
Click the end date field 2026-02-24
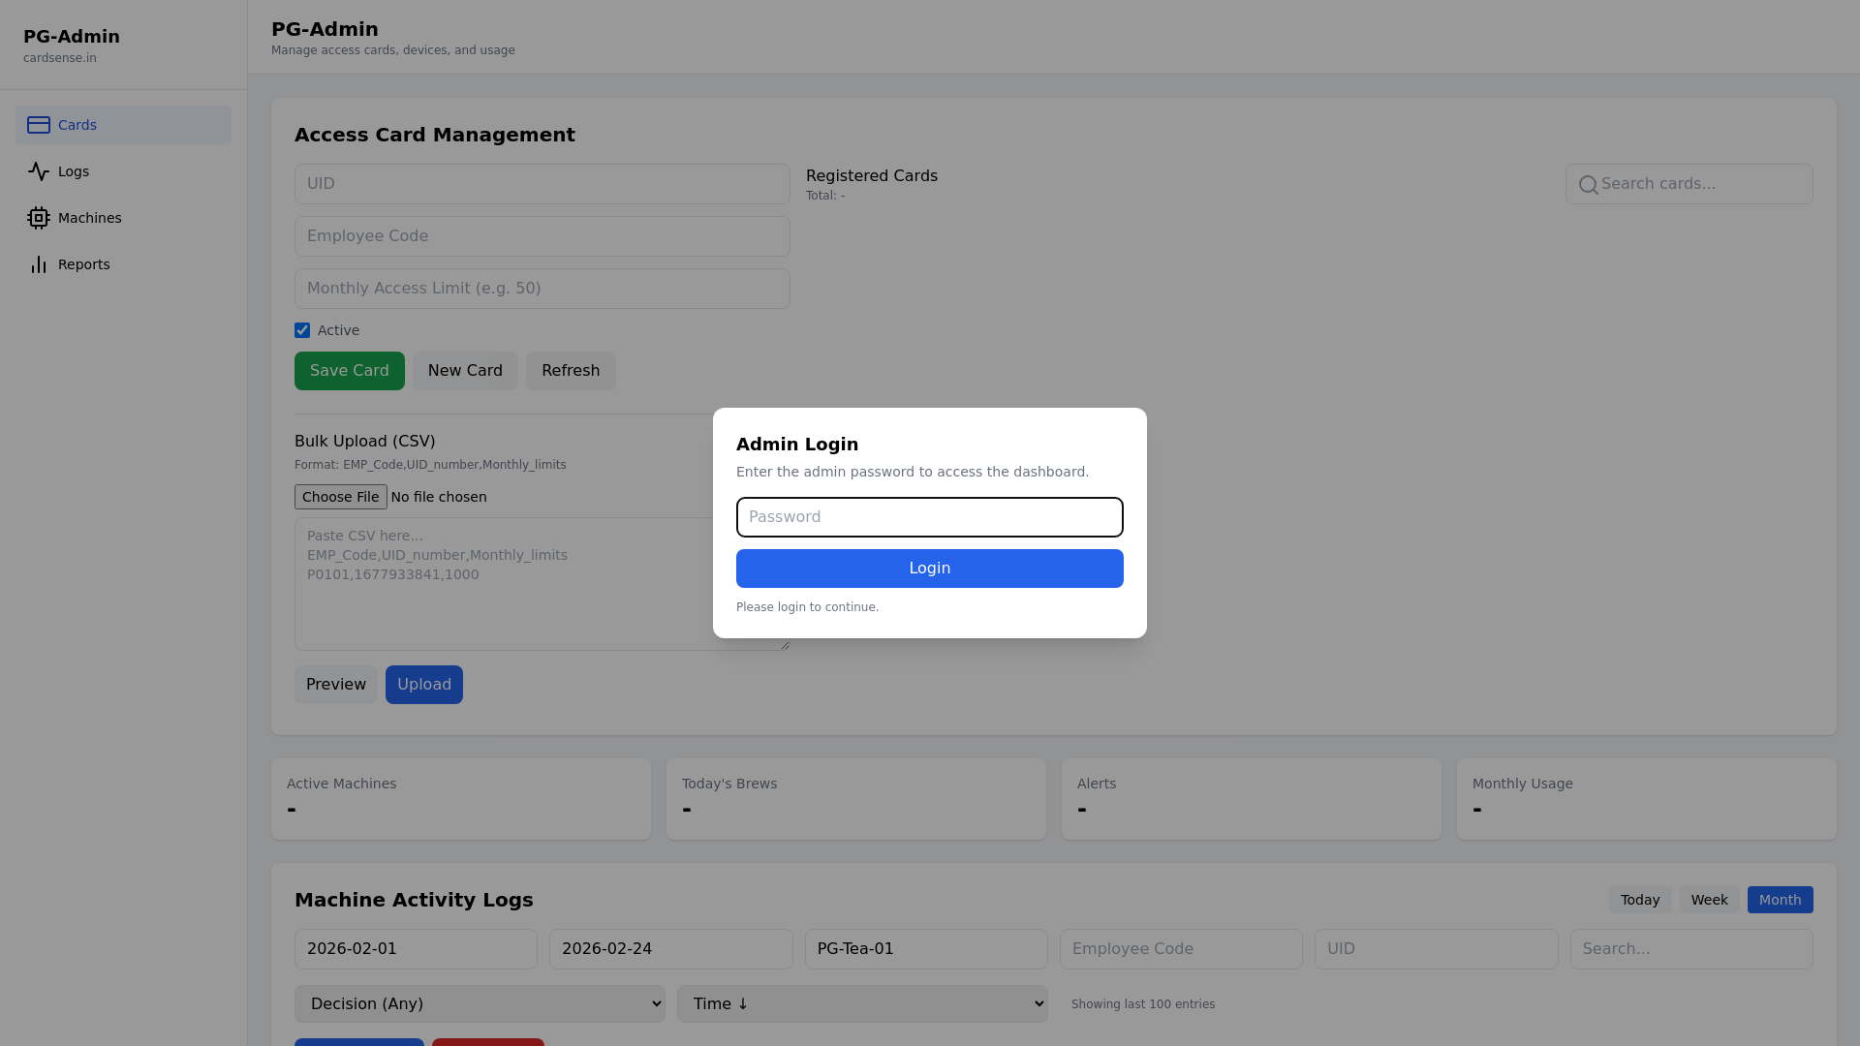[671, 949]
